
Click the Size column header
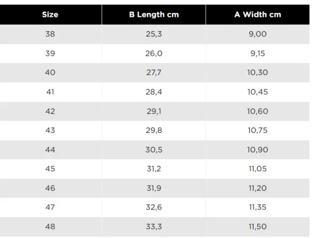click(x=50, y=14)
